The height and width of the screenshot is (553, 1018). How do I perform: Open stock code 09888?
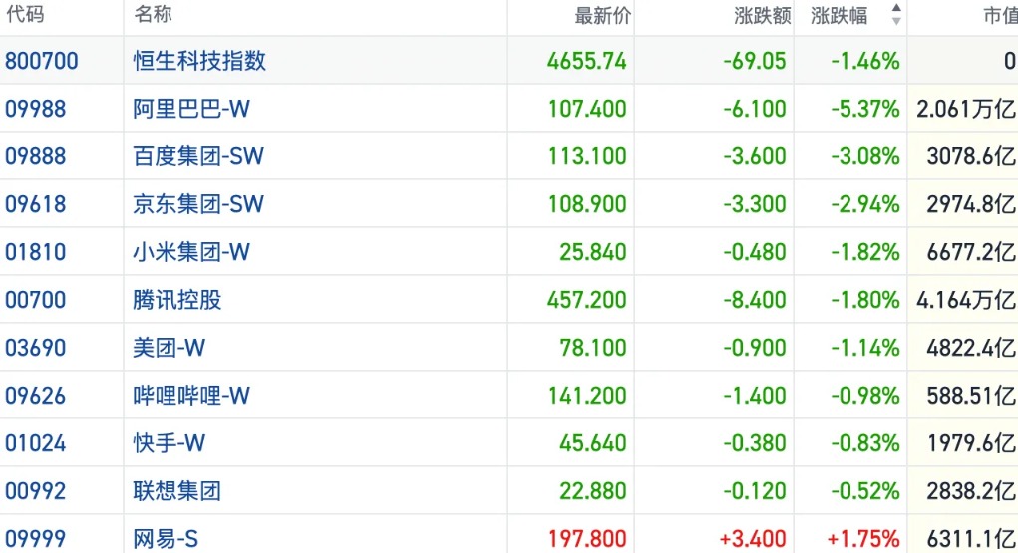35,156
